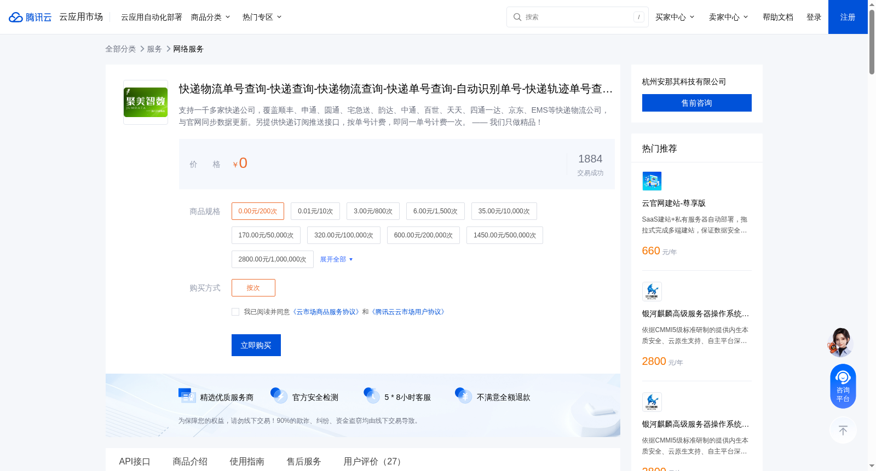Select the 170.00元/50,000次 specification
This screenshot has height=471, width=876.
pos(266,235)
